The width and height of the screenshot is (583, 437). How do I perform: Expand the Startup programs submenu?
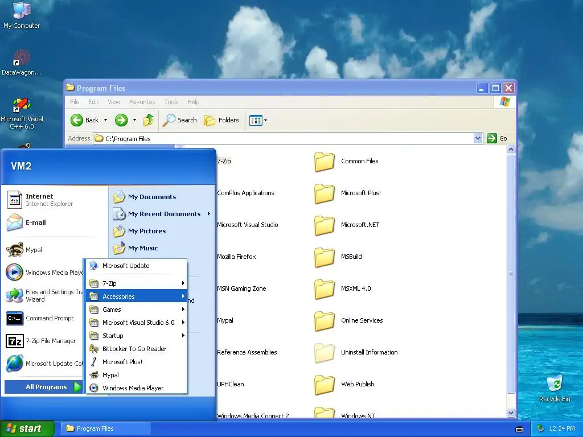(137, 336)
